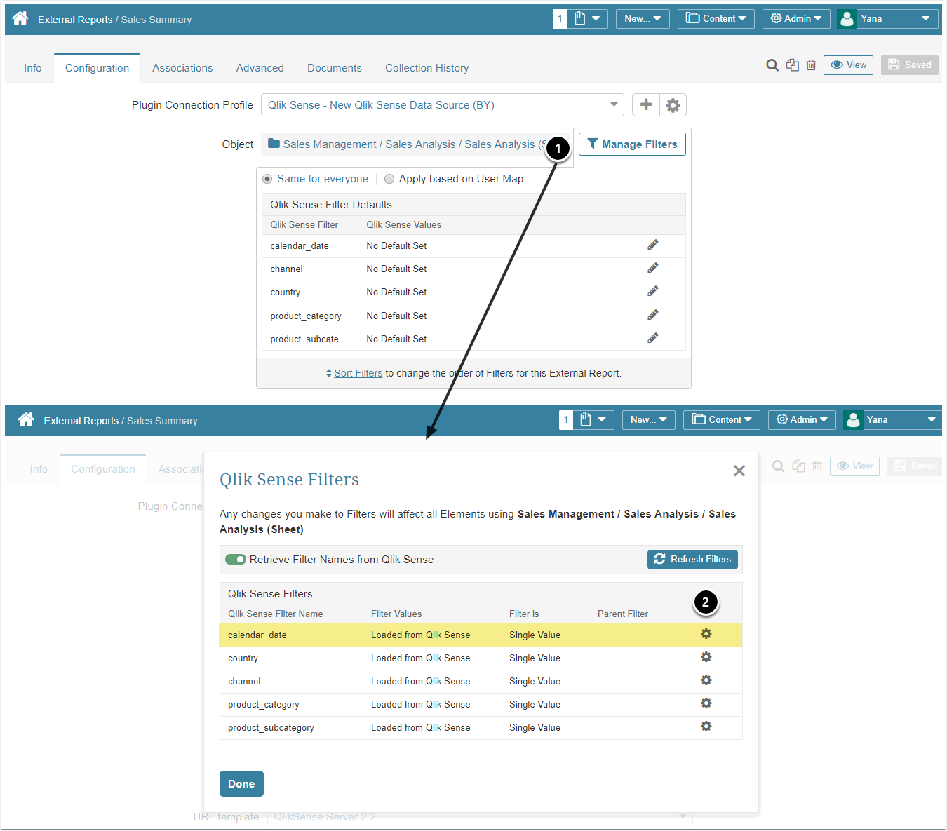Screen dimensions: 947x831
Task: Open the Yana user dropdown in the lower navigation bar
Action: coord(893,420)
